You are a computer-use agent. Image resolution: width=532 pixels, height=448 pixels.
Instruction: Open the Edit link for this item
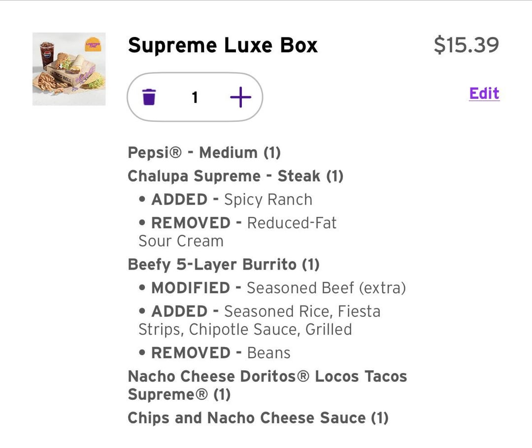pyautogui.click(x=484, y=93)
